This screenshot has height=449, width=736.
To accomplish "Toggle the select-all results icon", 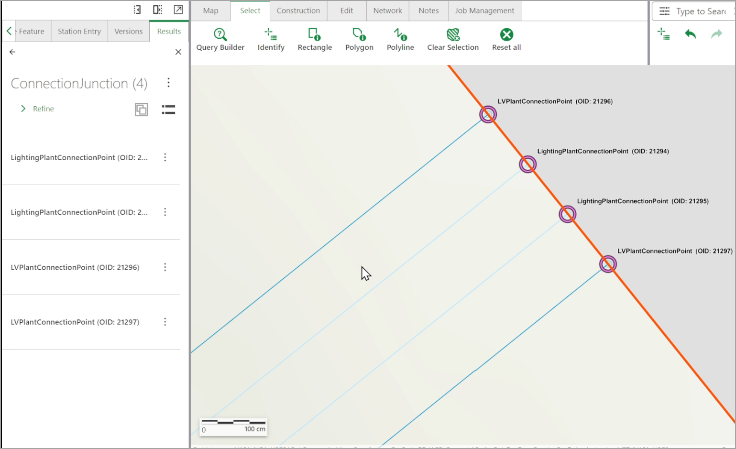I will [x=141, y=110].
